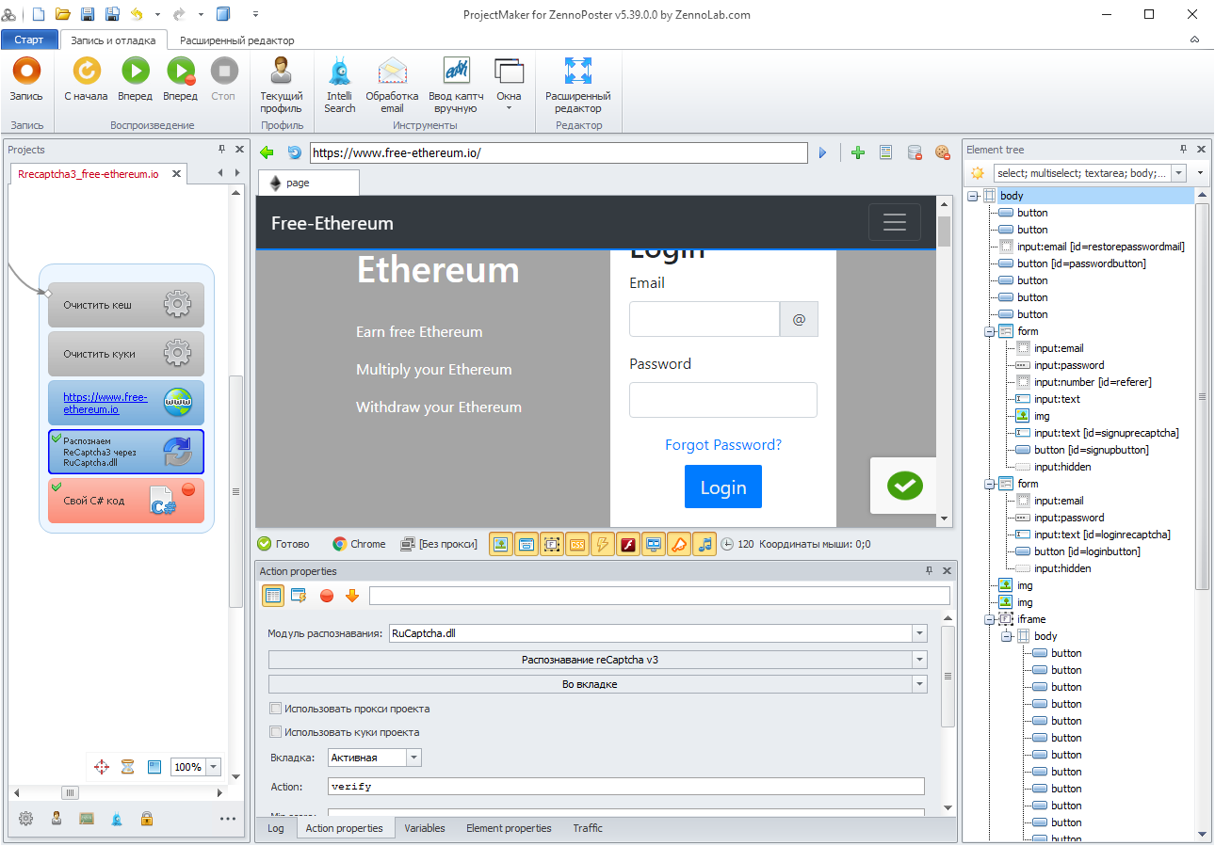Open the Старт menu tab
Viewport: 1215px width, 846px height.
click(29, 40)
